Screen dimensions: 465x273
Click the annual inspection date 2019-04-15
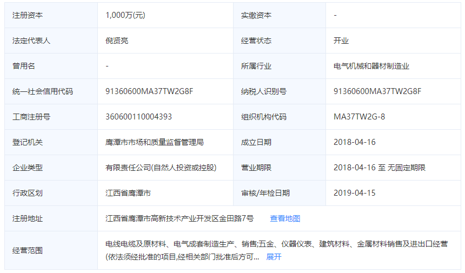355,193
